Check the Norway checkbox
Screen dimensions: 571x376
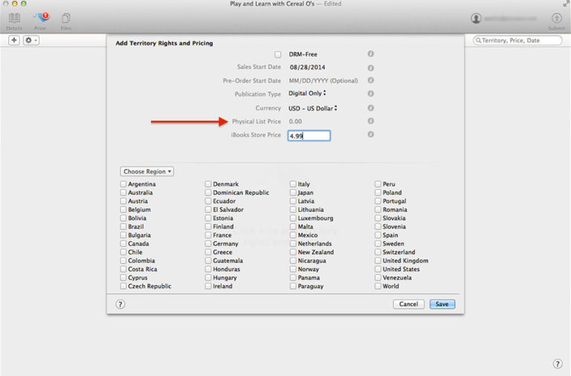[293, 269]
